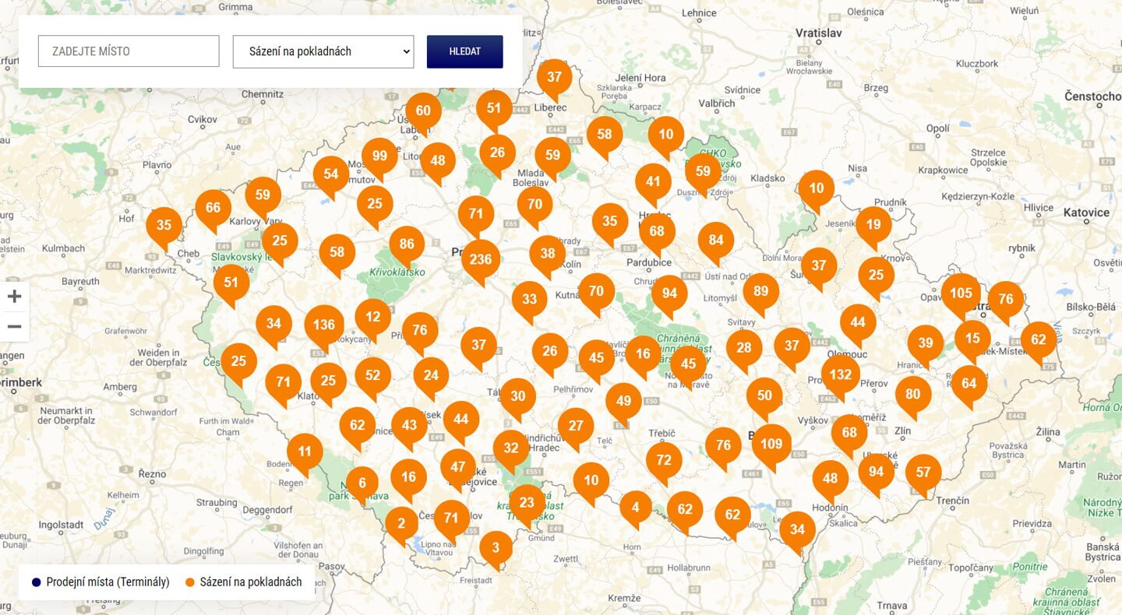
Task: Select the cluster marker labeled 132
Action: (841, 374)
